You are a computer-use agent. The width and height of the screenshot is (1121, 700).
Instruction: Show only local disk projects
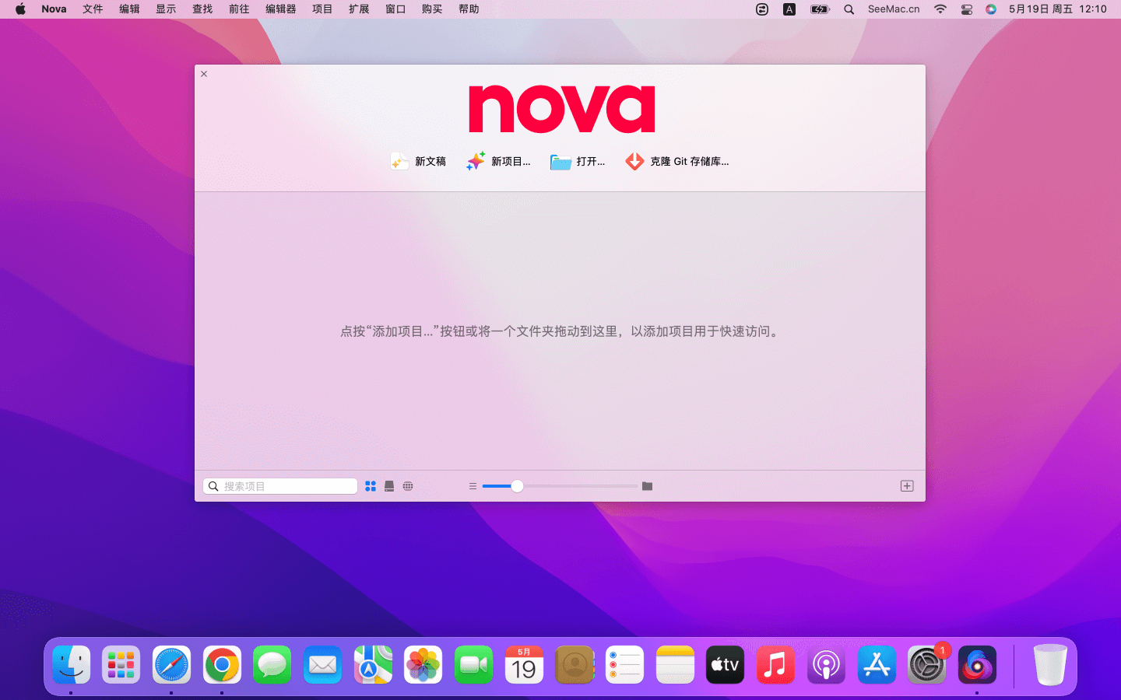[x=389, y=486]
